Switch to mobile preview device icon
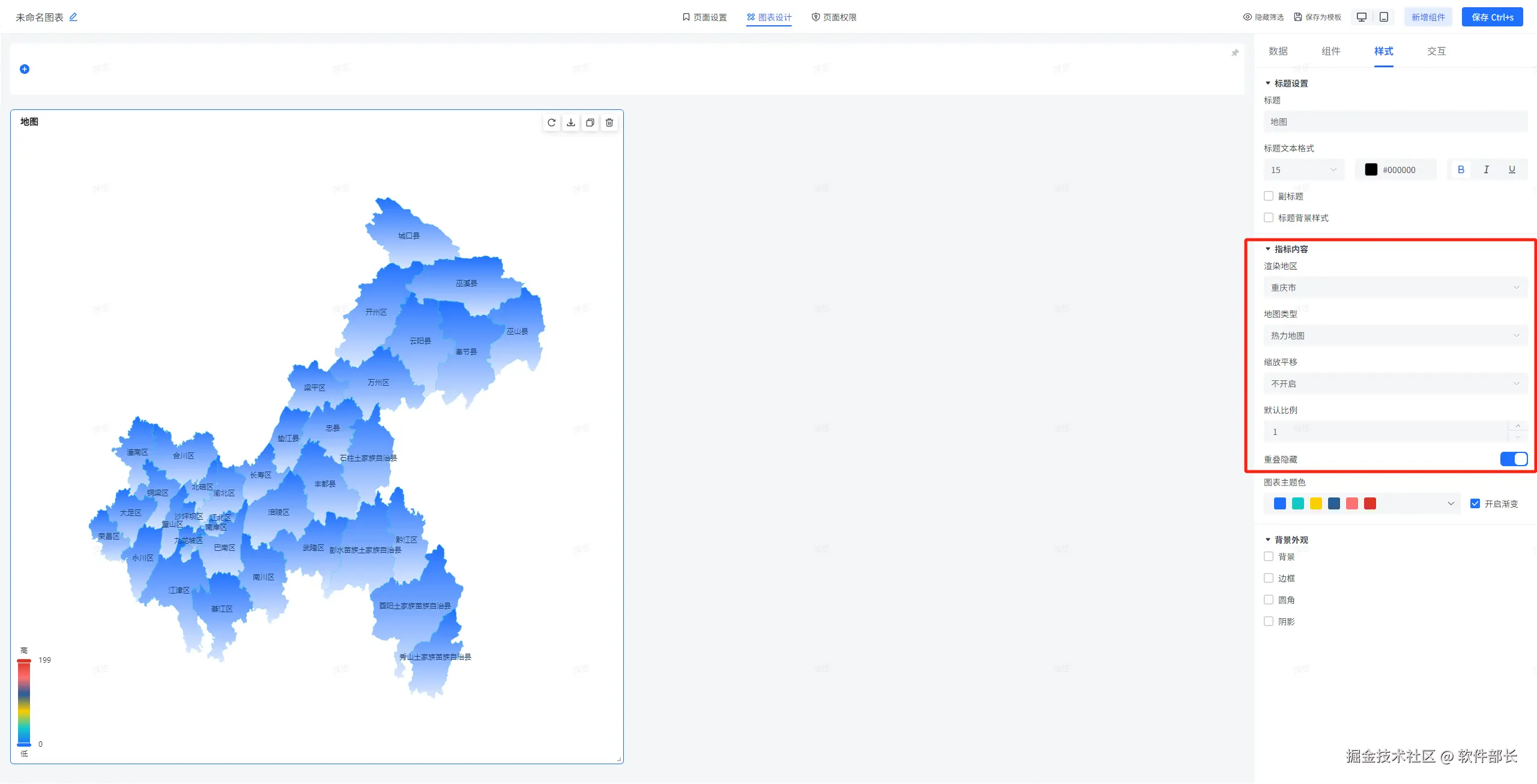This screenshot has height=784, width=1537. pyautogui.click(x=1384, y=17)
